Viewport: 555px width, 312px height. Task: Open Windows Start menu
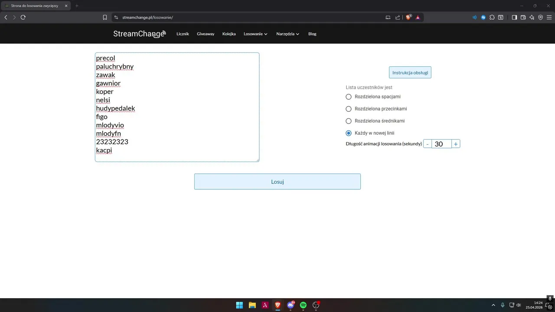click(x=239, y=305)
